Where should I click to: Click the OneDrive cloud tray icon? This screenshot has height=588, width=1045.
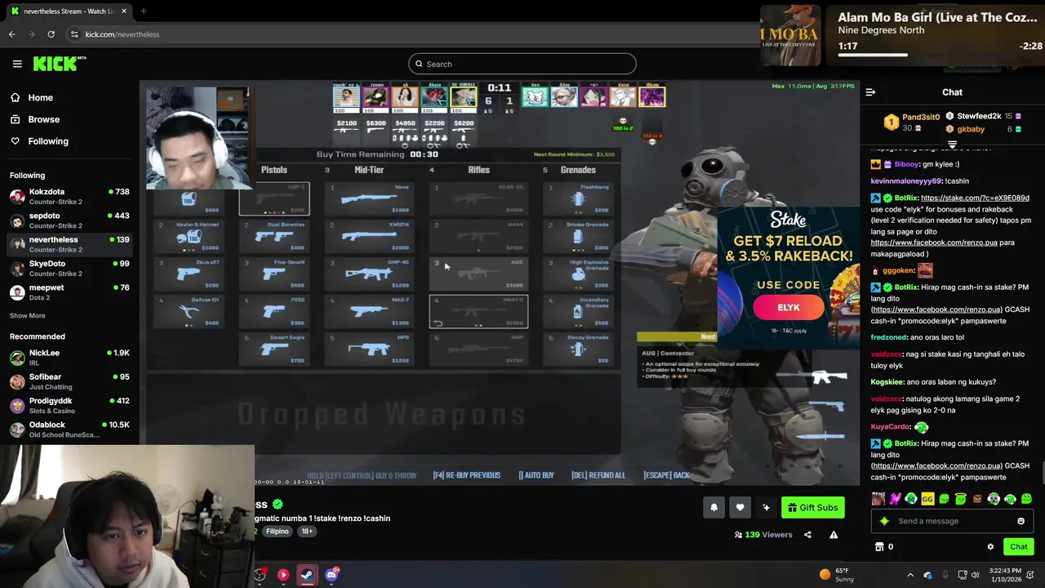click(927, 575)
